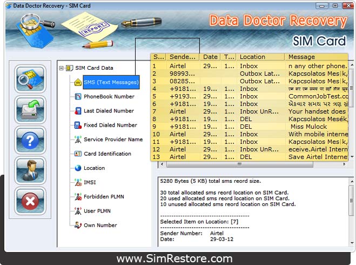Viewport: 356px width, 265px height.
Task: Click the save recovered data drive icon
Action: point(30,110)
